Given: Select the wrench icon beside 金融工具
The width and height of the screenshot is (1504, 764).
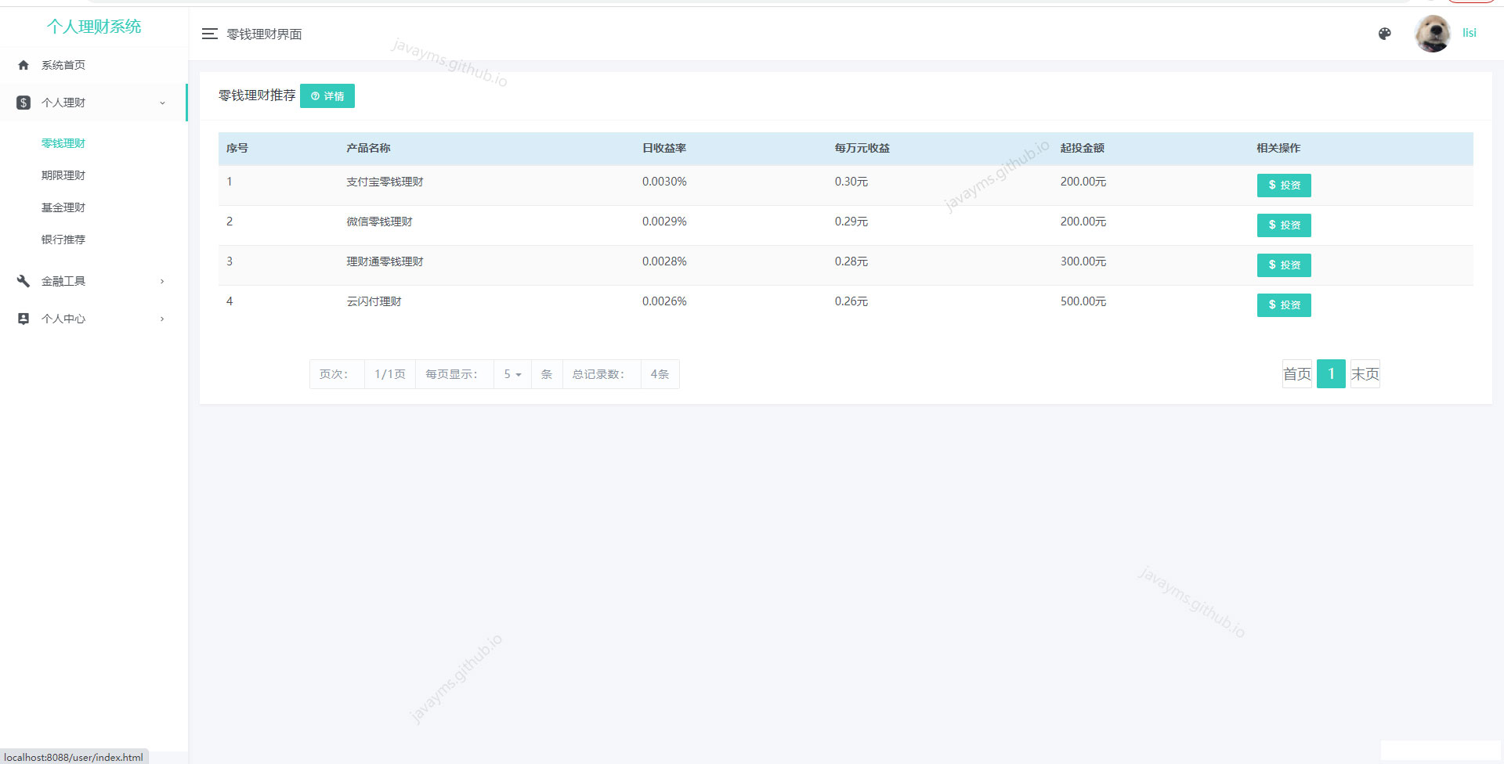Looking at the screenshot, I should [23, 281].
